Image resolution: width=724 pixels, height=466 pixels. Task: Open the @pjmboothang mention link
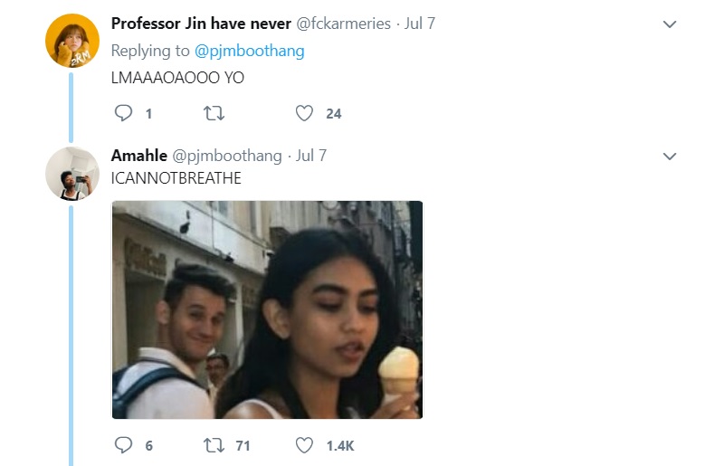250,51
